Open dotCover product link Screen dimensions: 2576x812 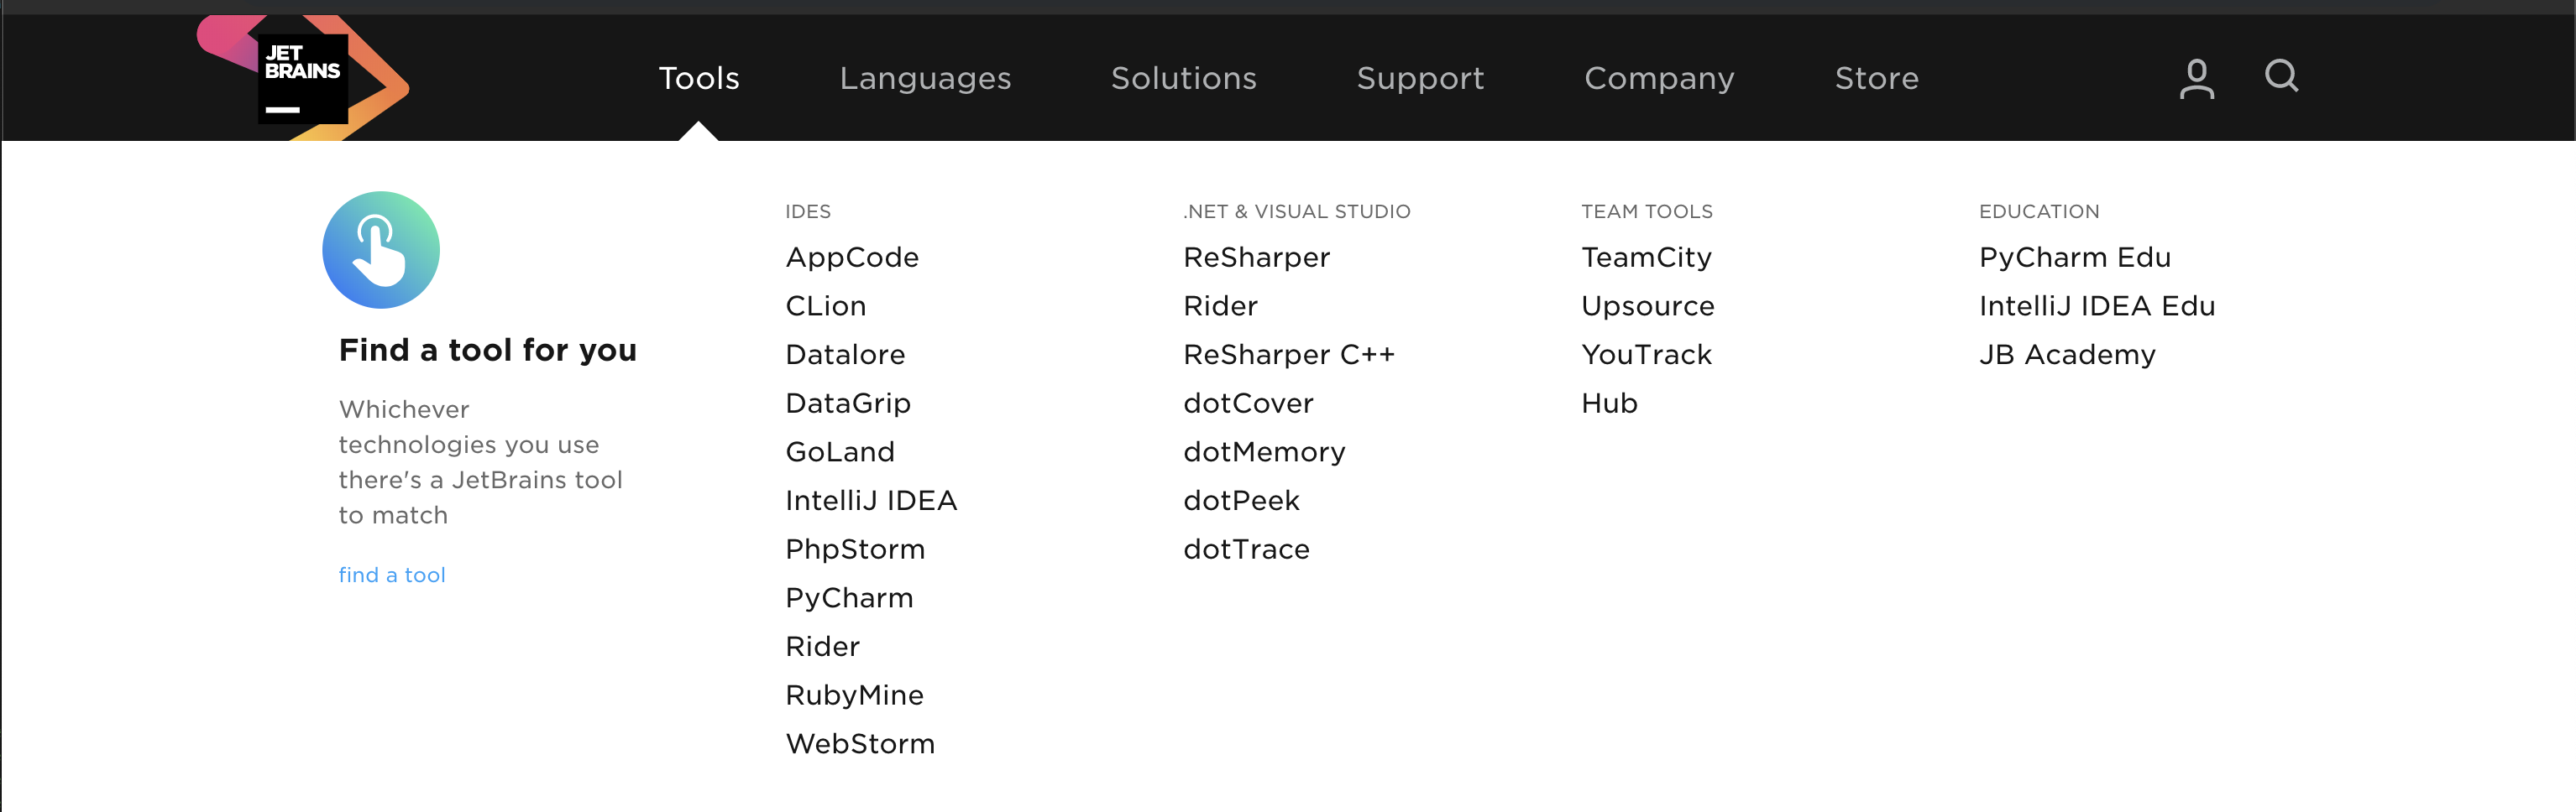(1248, 403)
